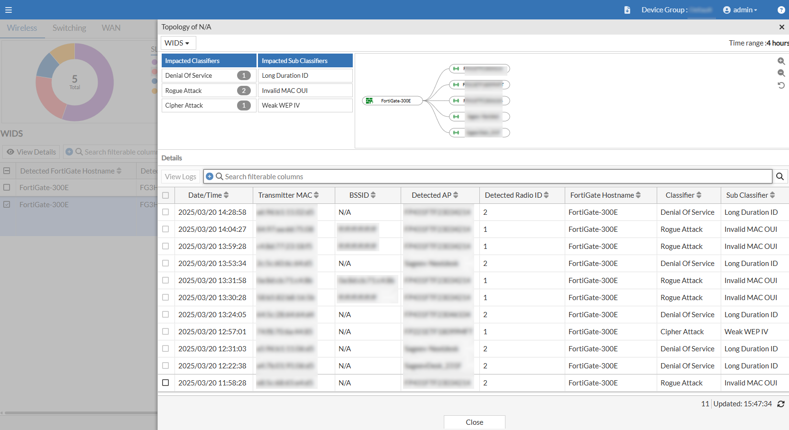Zoom in on the topology diagram
789x430 pixels.
coord(781,61)
